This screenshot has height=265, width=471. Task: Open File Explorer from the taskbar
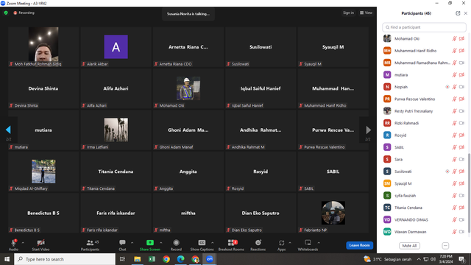[x=138, y=259]
